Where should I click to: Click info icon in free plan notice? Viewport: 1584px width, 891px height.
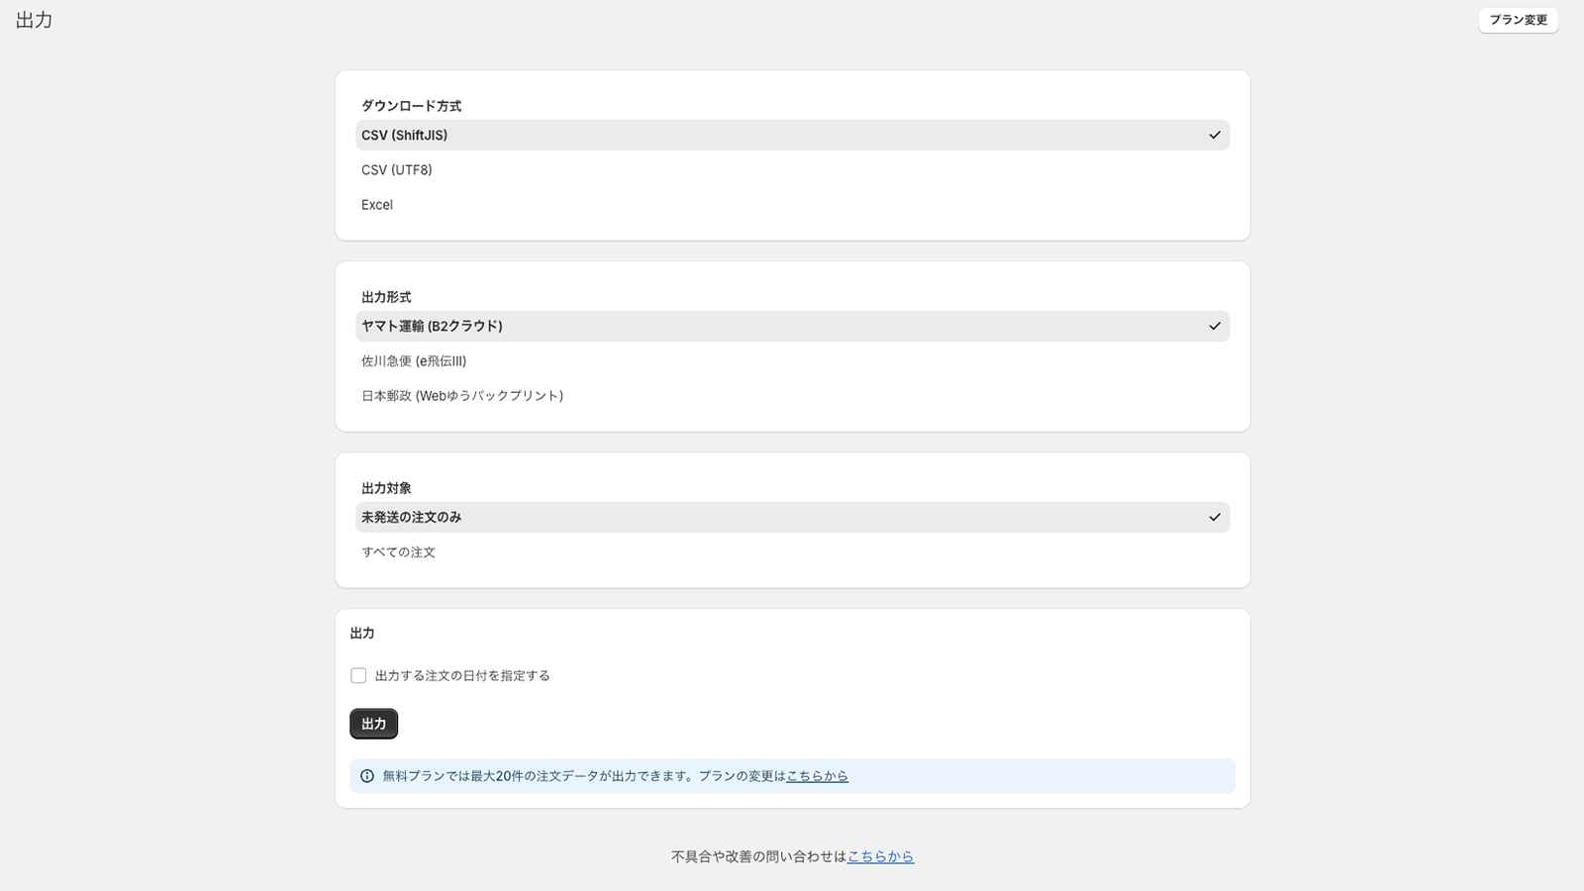[x=367, y=776]
